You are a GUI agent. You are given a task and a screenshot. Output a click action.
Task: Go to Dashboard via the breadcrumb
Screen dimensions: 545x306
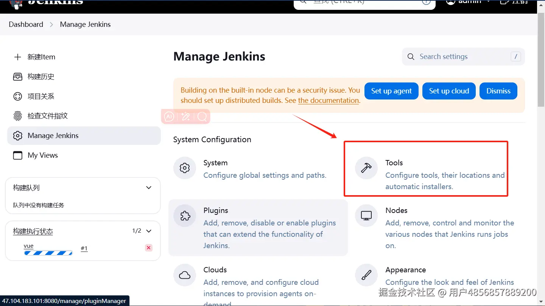coord(26,25)
